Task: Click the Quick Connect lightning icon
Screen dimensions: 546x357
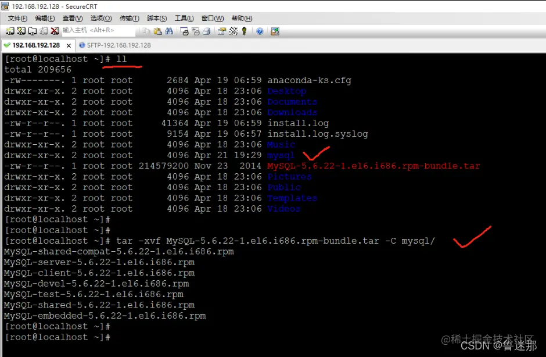Action: click(x=21, y=31)
